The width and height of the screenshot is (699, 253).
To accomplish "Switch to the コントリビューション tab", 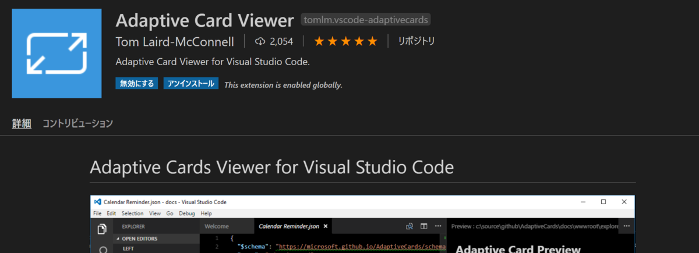I will pos(77,123).
